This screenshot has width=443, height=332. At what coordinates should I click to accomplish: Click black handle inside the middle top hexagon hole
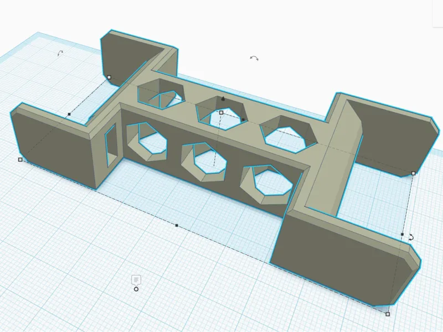243,120
